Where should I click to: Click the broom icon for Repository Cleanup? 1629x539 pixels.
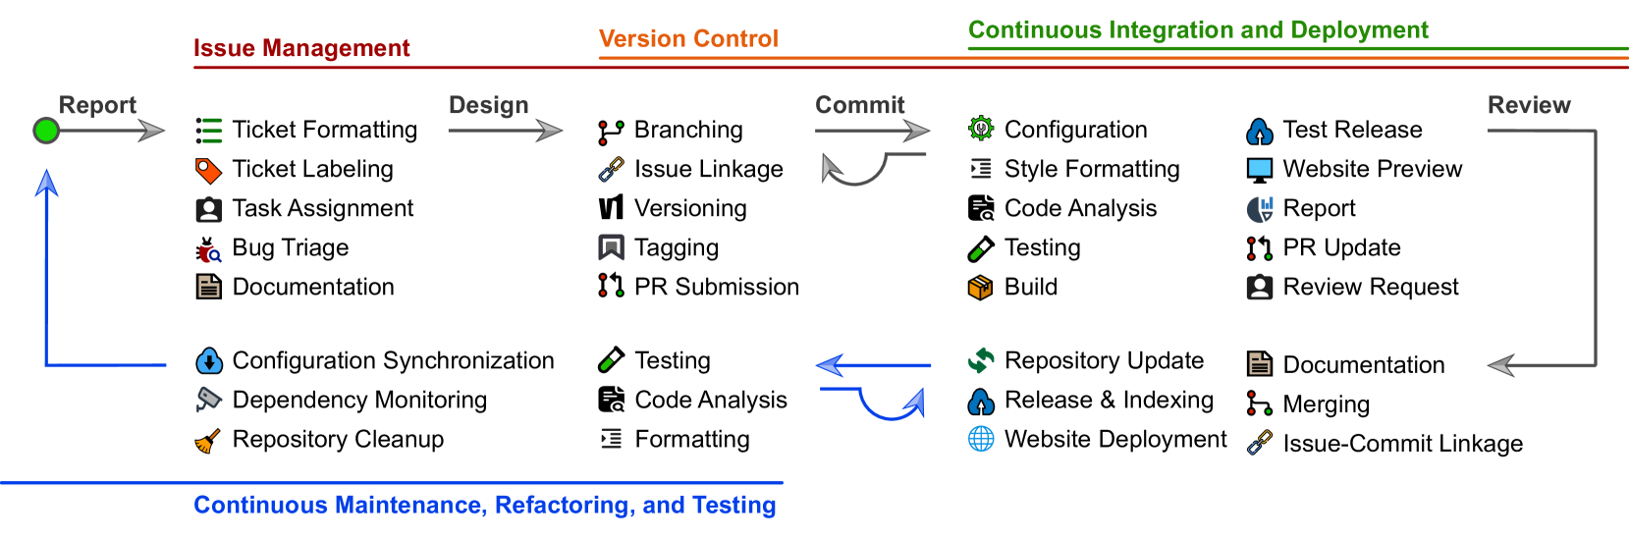tap(208, 441)
